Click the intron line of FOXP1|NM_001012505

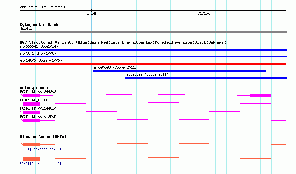click(163, 119)
